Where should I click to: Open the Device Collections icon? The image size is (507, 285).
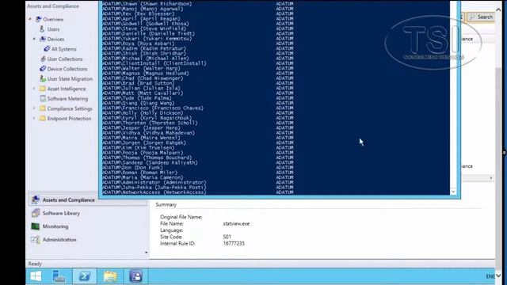[43, 69]
